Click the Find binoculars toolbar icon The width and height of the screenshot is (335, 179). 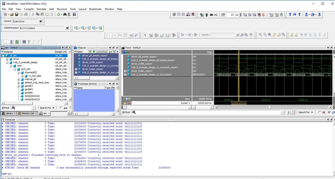pyautogui.click(x=65, y=14)
